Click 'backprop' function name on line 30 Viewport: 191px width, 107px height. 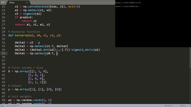[21, 35]
